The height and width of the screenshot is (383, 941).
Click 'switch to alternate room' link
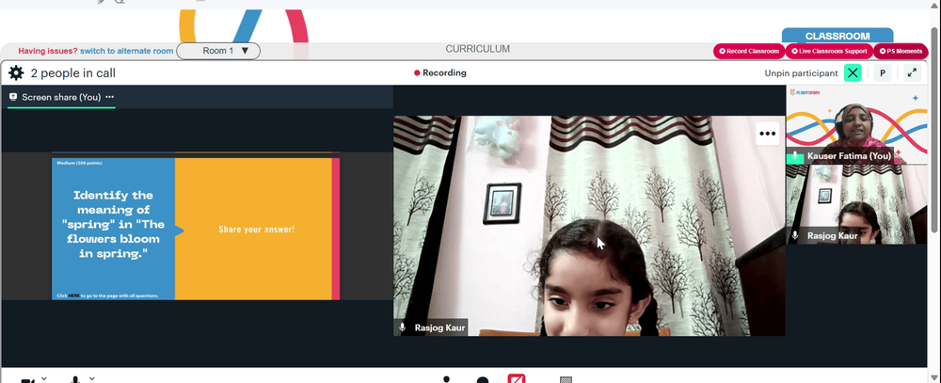(127, 51)
